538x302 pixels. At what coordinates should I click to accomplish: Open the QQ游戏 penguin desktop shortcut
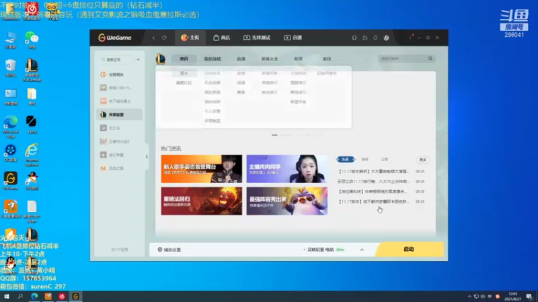coord(32,181)
